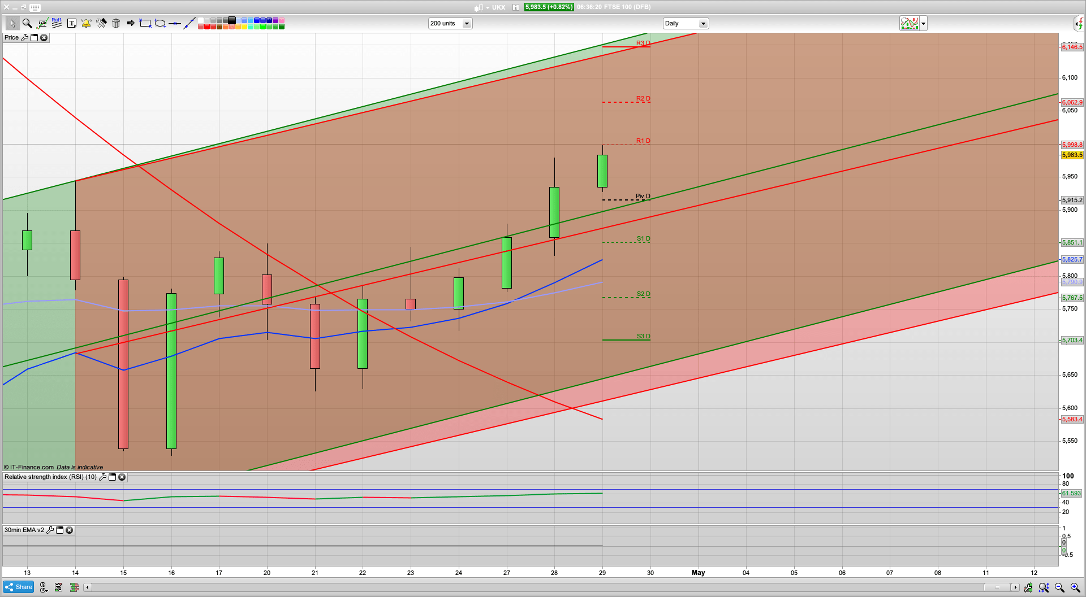Select the rectangle drawing tool
The height and width of the screenshot is (597, 1086).
click(145, 23)
